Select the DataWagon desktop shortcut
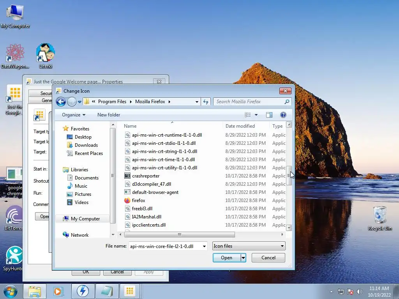Screen dimensions: 399x299 tap(15, 56)
